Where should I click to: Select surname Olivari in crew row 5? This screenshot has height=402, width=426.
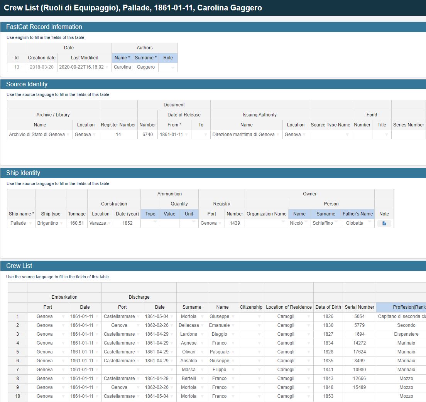[191, 352]
